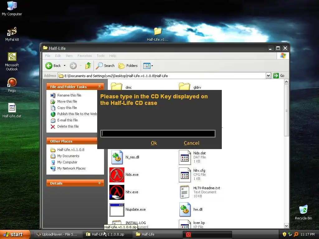
Task: Open Back history dropdown arrow
Action: coord(64,66)
